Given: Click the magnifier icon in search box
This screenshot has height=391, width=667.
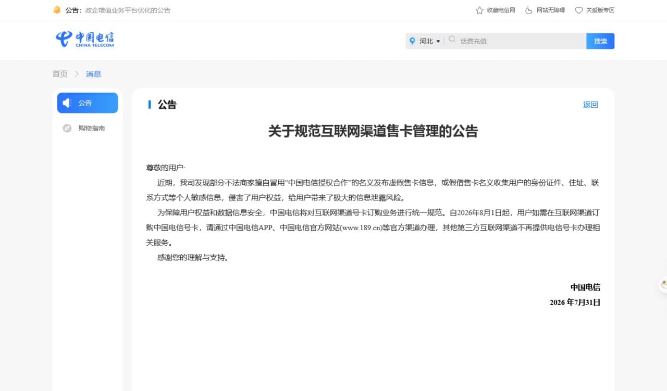Looking at the screenshot, I should tap(452, 40).
